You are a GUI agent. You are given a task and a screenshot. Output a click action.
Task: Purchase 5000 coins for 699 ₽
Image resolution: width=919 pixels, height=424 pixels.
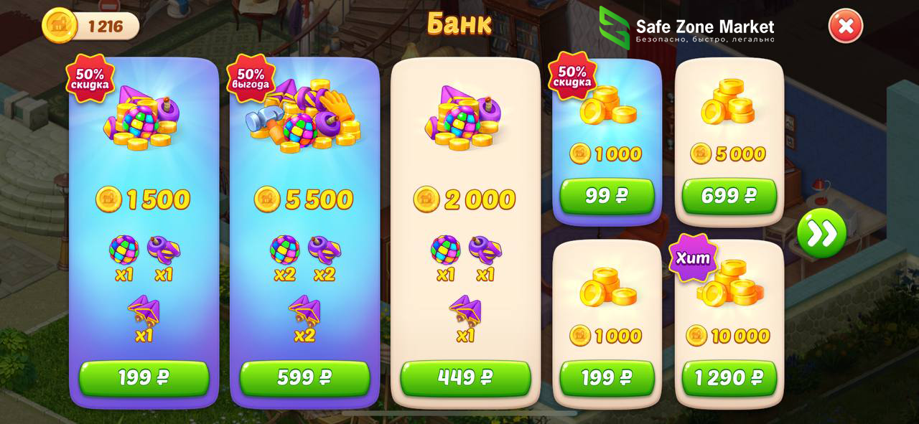729,196
